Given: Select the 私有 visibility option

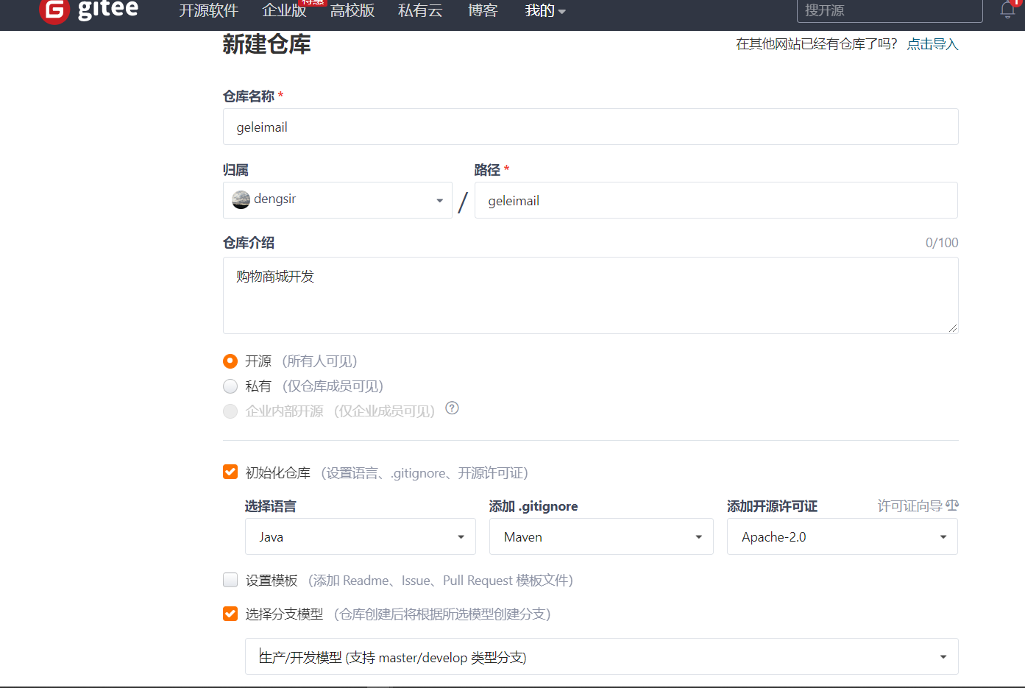Looking at the screenshot, I should [x=230, y=386].
